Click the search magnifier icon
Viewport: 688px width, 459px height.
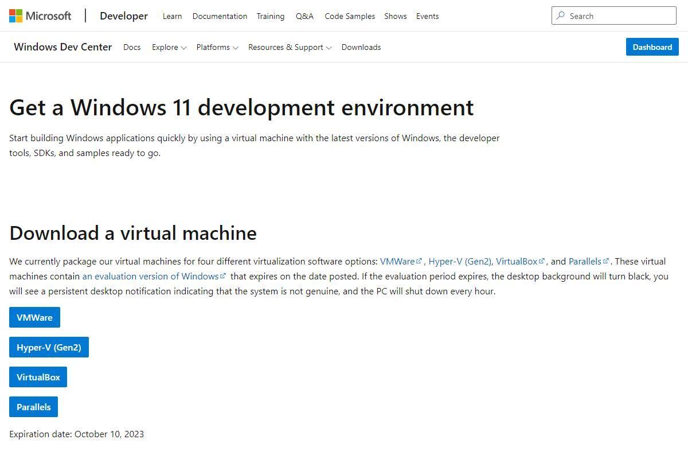(561, 15)
